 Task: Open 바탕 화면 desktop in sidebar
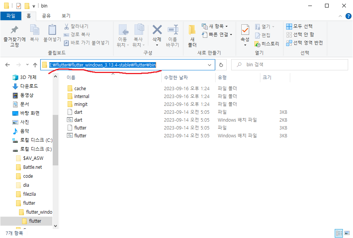click(x=26, y=113)
